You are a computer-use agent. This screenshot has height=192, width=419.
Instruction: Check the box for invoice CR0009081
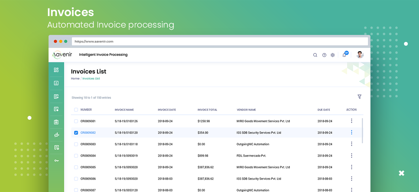[76, 121]
